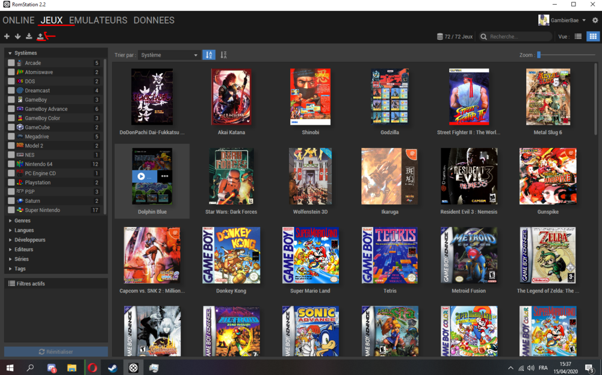Viewport: 602px width, 375px height.
Task: Switch to the DONNEES tab
Action: click(154, 20)
